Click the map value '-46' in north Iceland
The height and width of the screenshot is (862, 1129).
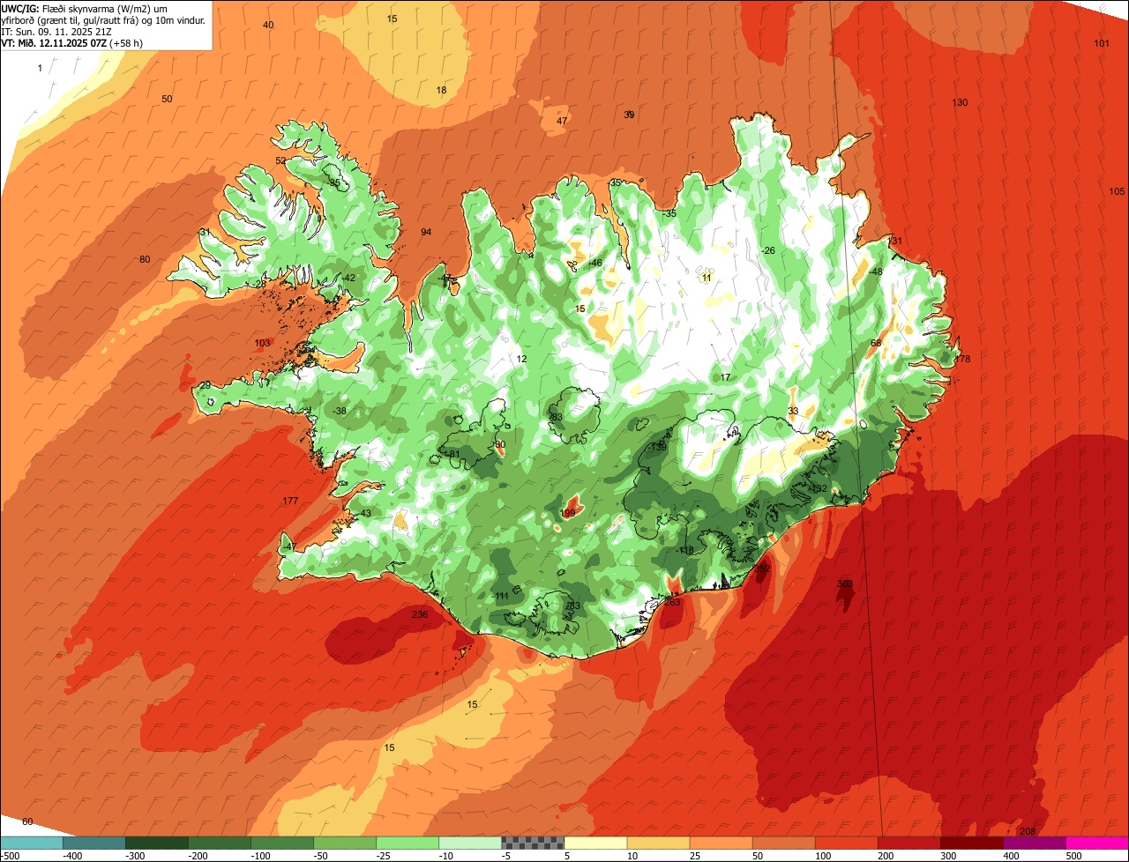595,264
